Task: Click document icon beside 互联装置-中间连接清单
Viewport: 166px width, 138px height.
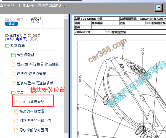Action: point(14,83)
